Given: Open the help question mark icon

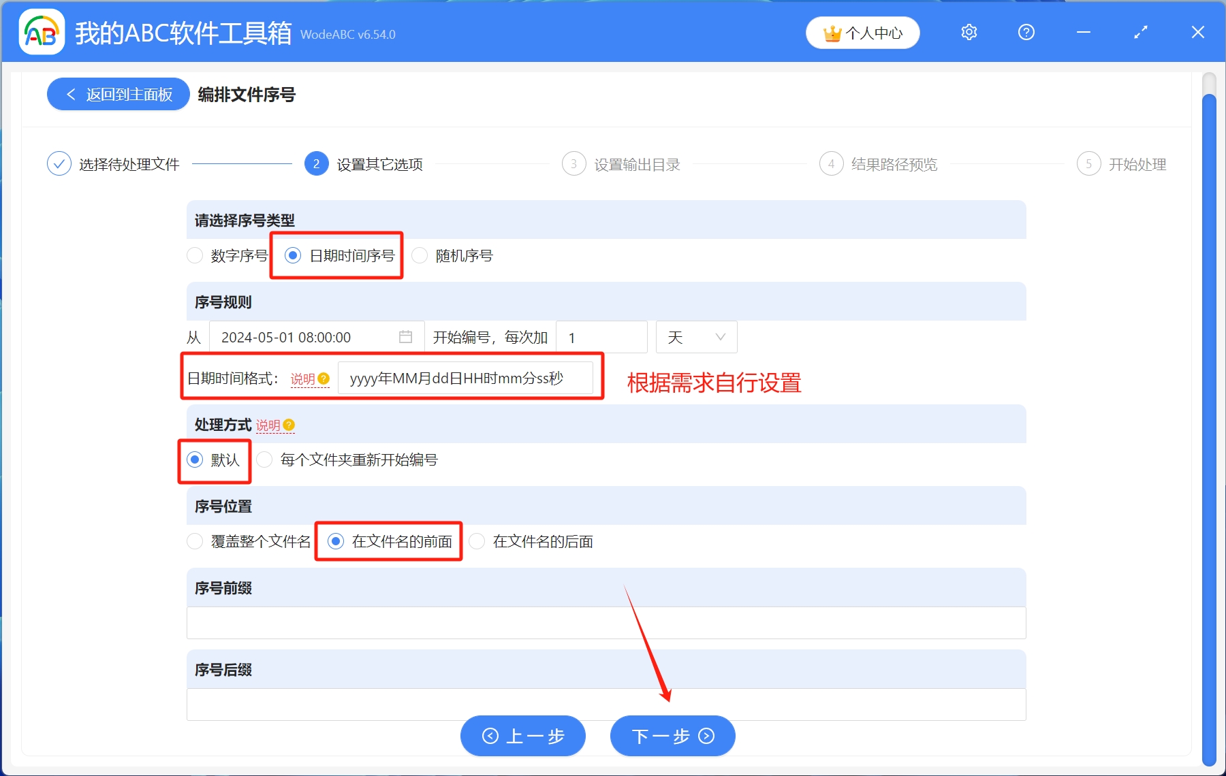Looking at the screenshot, I should click(x=1025, y=32).
